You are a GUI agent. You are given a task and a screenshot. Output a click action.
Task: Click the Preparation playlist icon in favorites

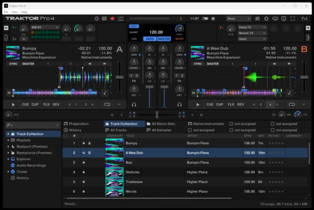pyautogui.click(x=66, y=124)
